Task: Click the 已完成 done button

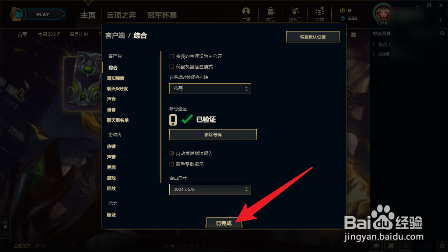Action: (x=224, y=223)
